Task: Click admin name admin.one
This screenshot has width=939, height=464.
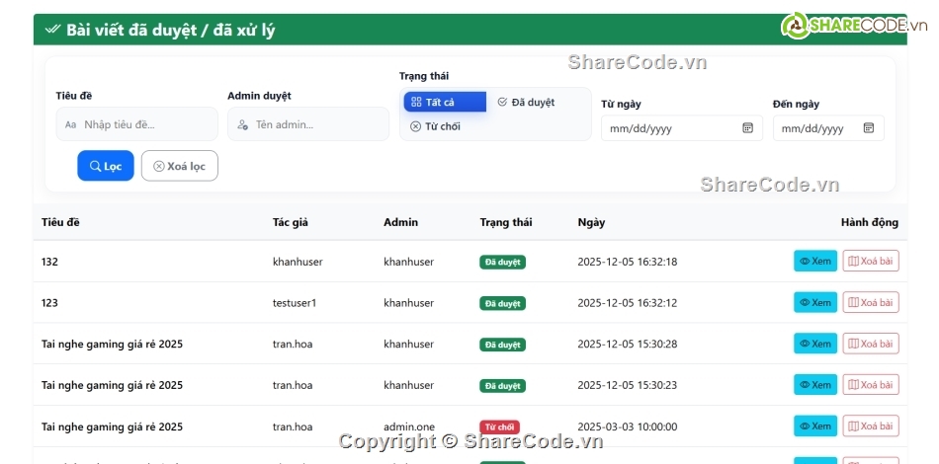Action: [409, 426]
